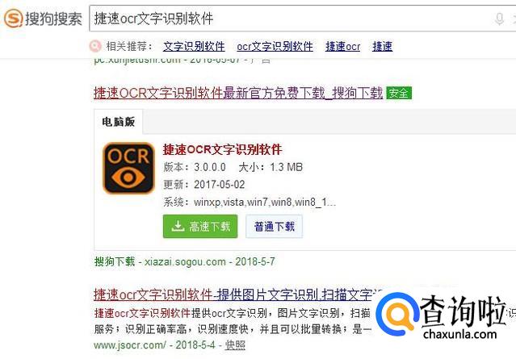The height and width of the screenshot is (359, 516).
Task: Click the related recommendations magnifier icon
Action: [95, 46]
